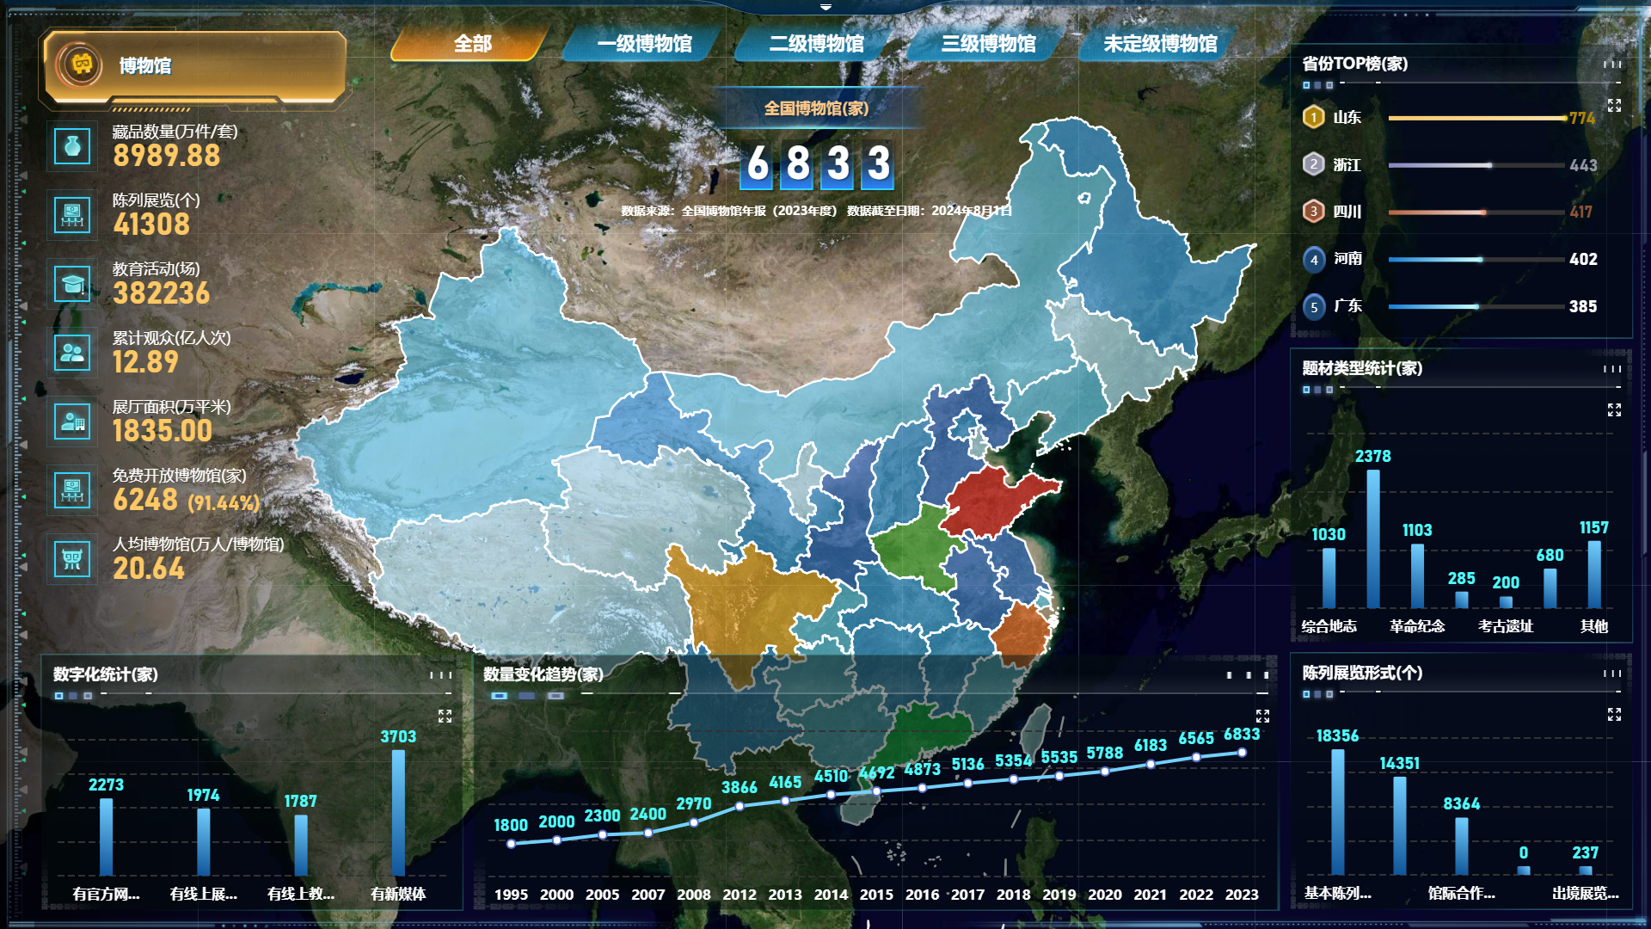Select third page dot in 数量变化趋势 panel
Screen dimensions: 1651x929
555,696
